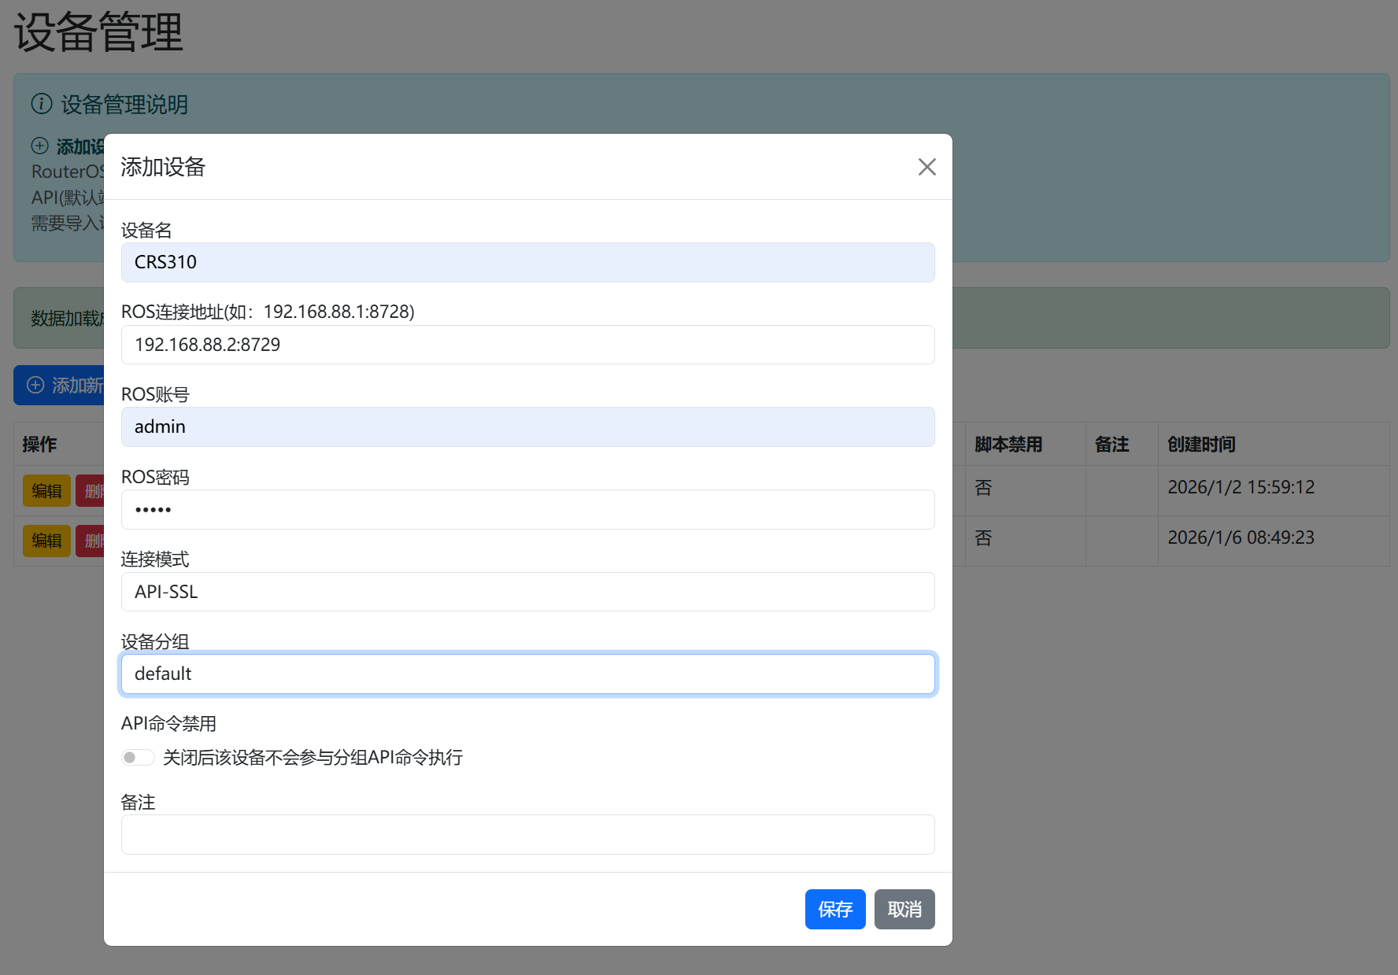Click the empty 备注 text field
1398x975 pixels.
pyautogui.click(x=527, y=834)
